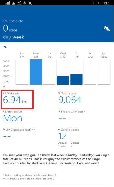
Task: Select the Mon 5/8 bar in chart
Action: coord(36,72)
